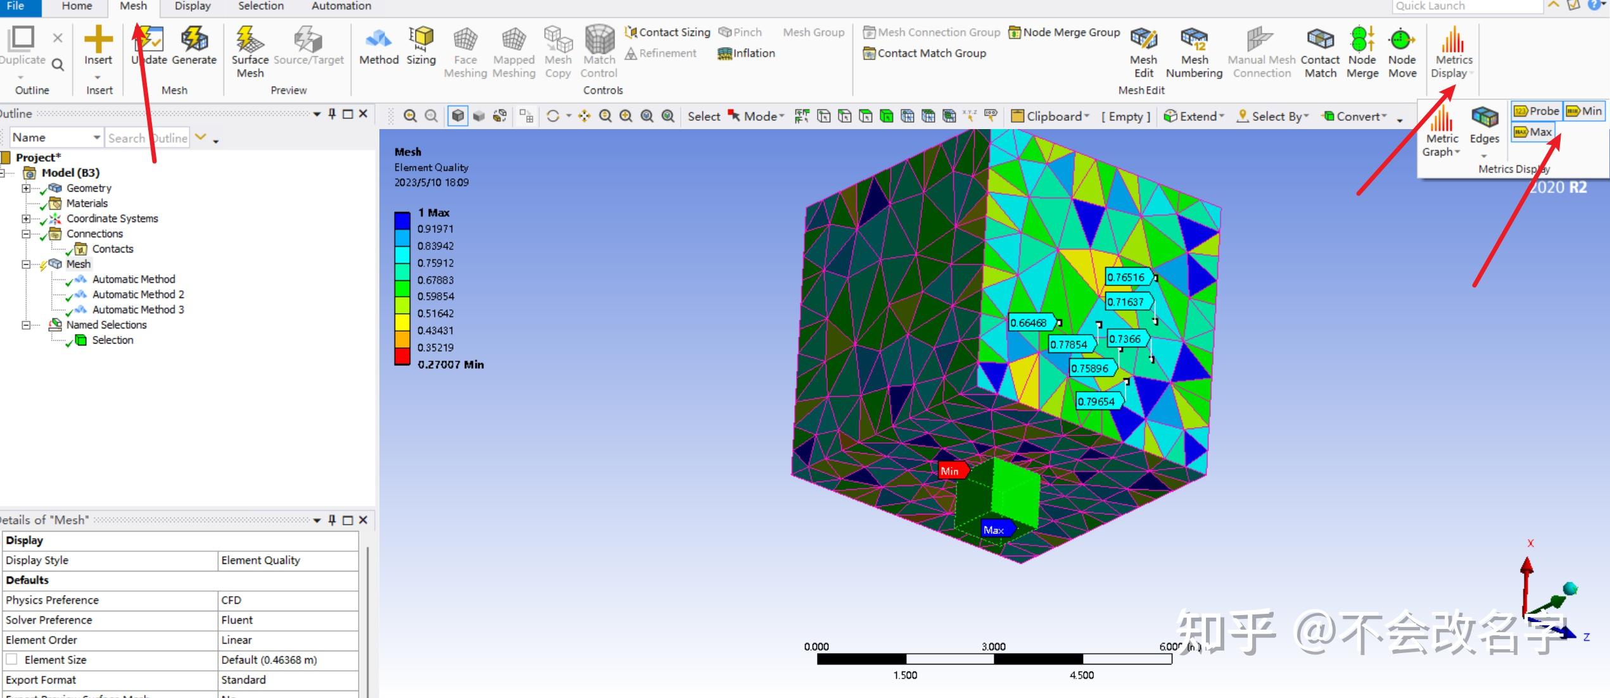Toggle the Max value marker
1610x698 pixels.
(x=1533, y=132)
